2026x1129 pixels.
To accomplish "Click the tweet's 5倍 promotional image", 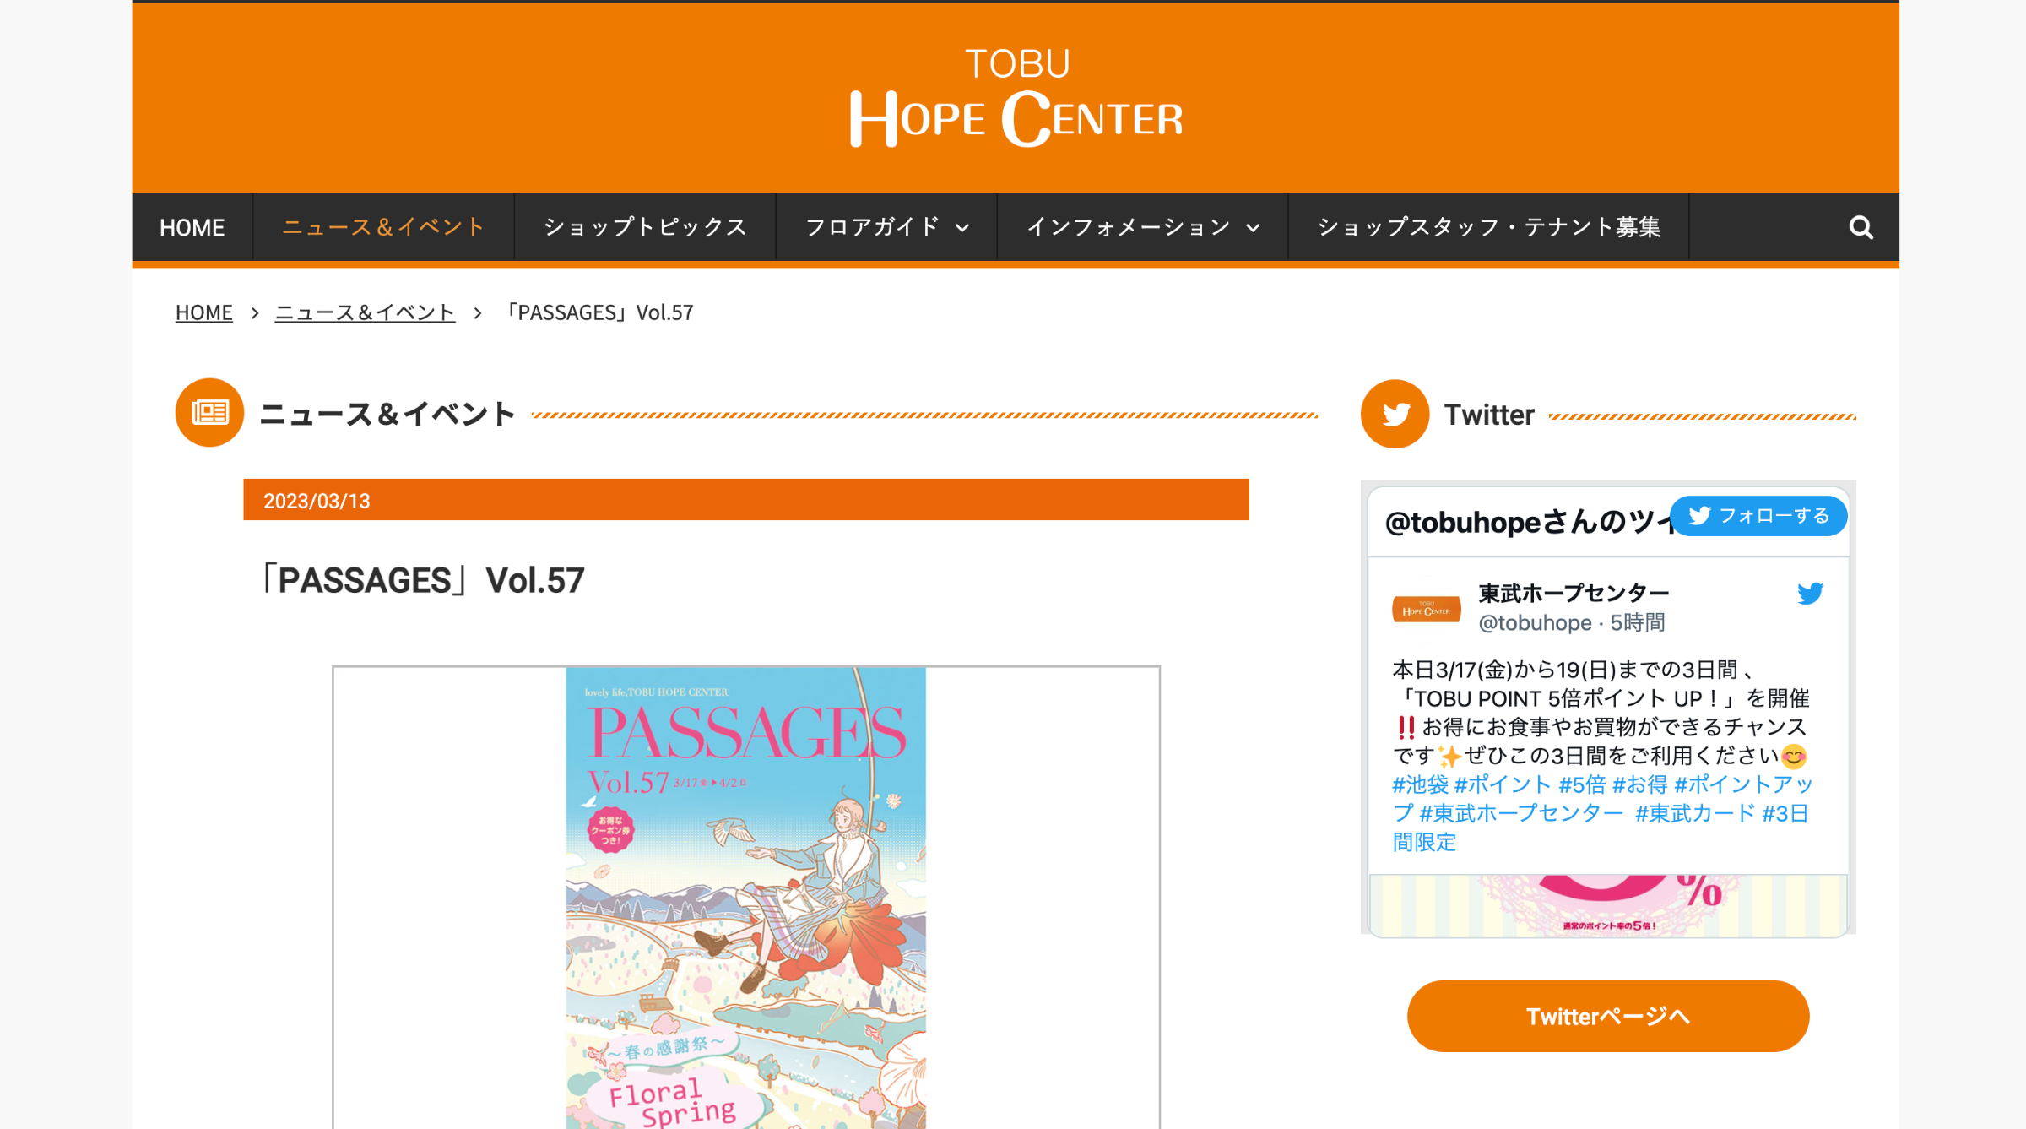I will [1607, 905].
